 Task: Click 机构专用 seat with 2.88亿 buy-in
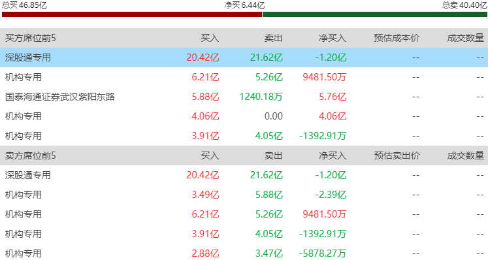tap(24, 253)
